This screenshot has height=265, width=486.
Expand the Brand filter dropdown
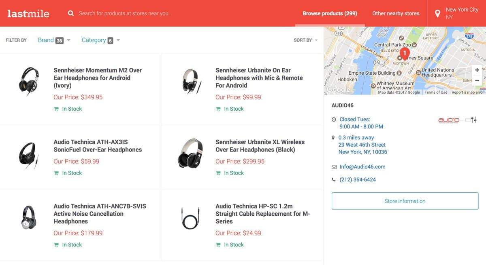pos(54,40)
